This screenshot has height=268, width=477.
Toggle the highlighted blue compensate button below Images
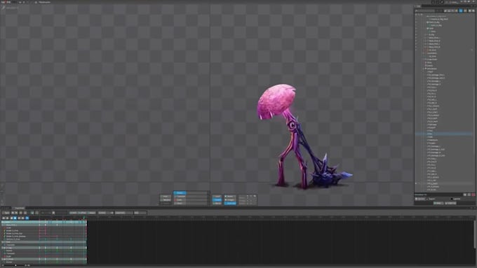point(230,204)
